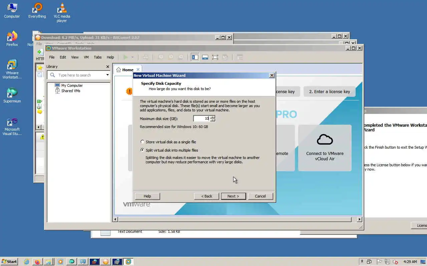Click the Maximum disk size input field
427x266 pixels.
pos(201,118)
